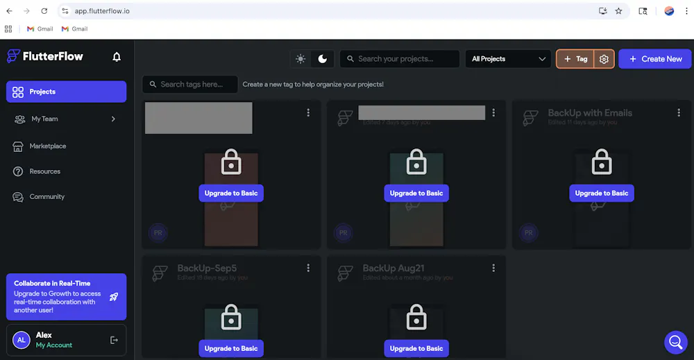Click Upgrade to Basic on BackUp with Emails
The image size is (694, 360).
coord(602,194)
